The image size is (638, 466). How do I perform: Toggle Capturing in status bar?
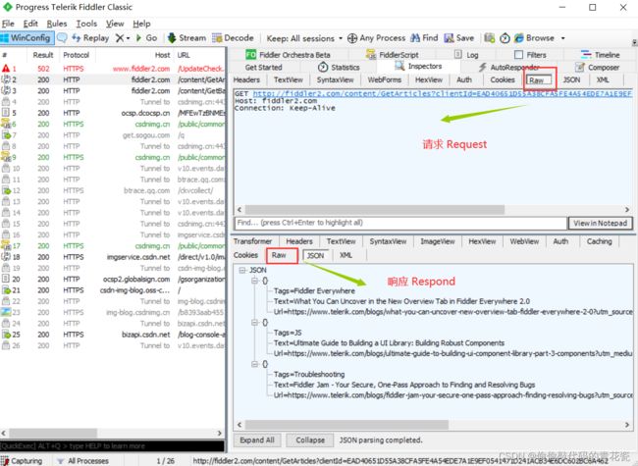click(22, 461)
